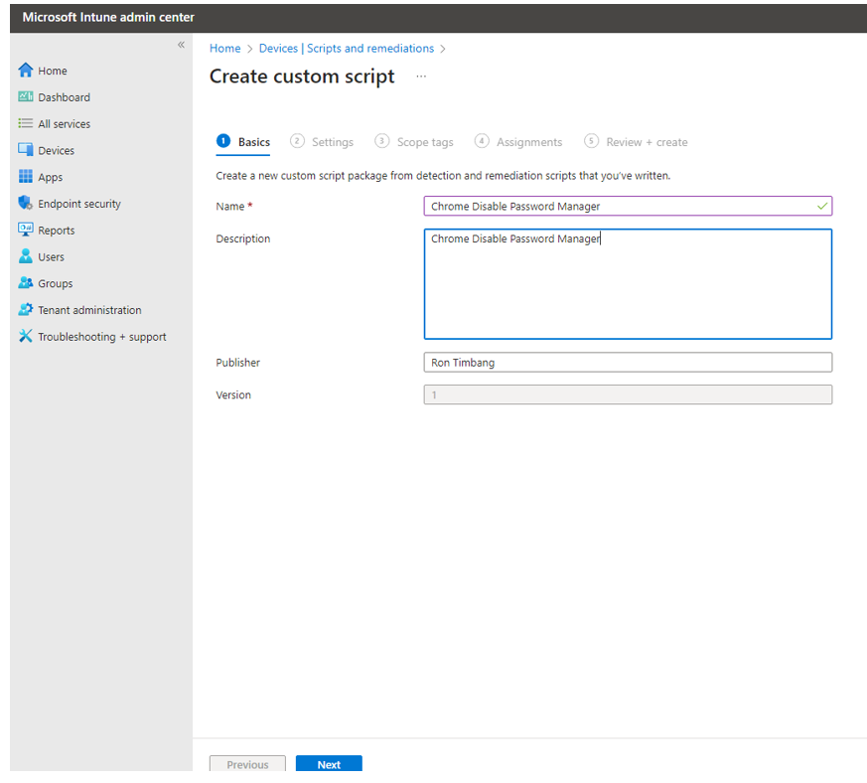The width and height of the screenshot is (867, 783).
Task: Switch to the Assignments tab label
Action: click(529, 142)
